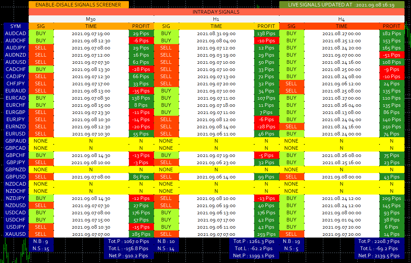Switch to the H4 timeframe header
411x263 pixels.
point(342,19)
